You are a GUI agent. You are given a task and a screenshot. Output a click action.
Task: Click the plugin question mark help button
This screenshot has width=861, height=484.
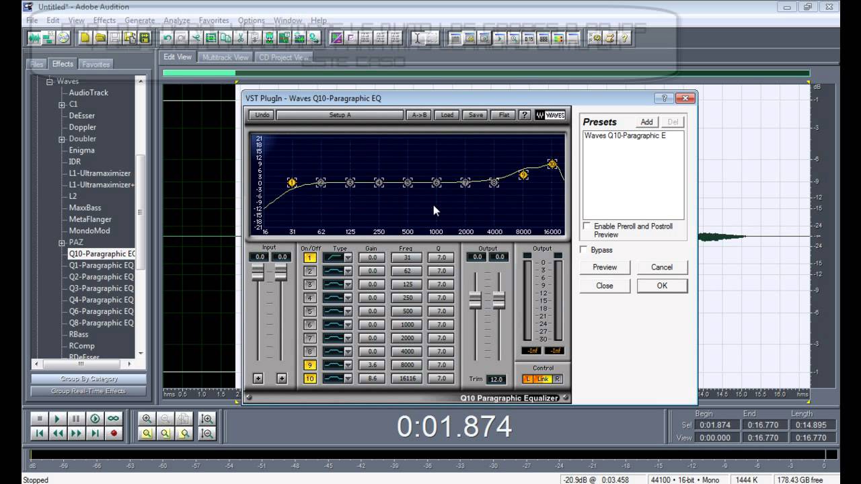[x=525, y=115]
